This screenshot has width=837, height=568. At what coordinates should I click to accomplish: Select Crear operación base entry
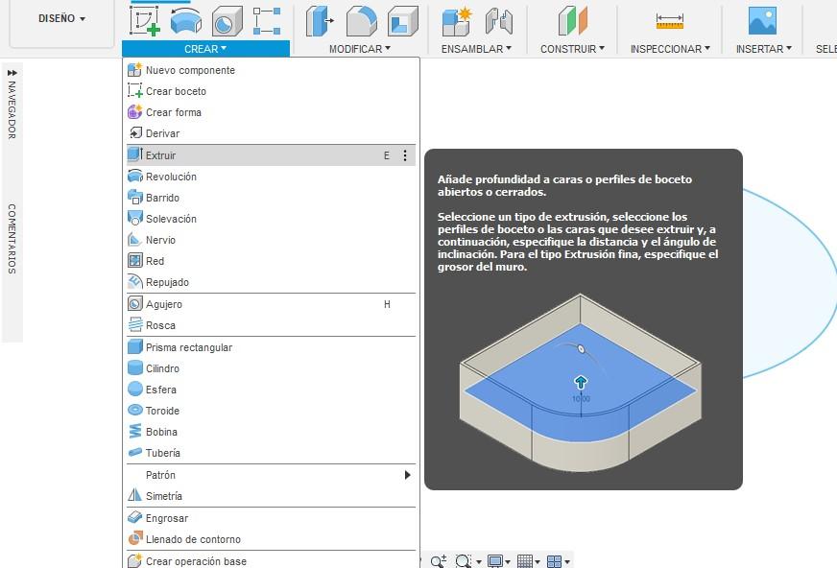(272, 560)
